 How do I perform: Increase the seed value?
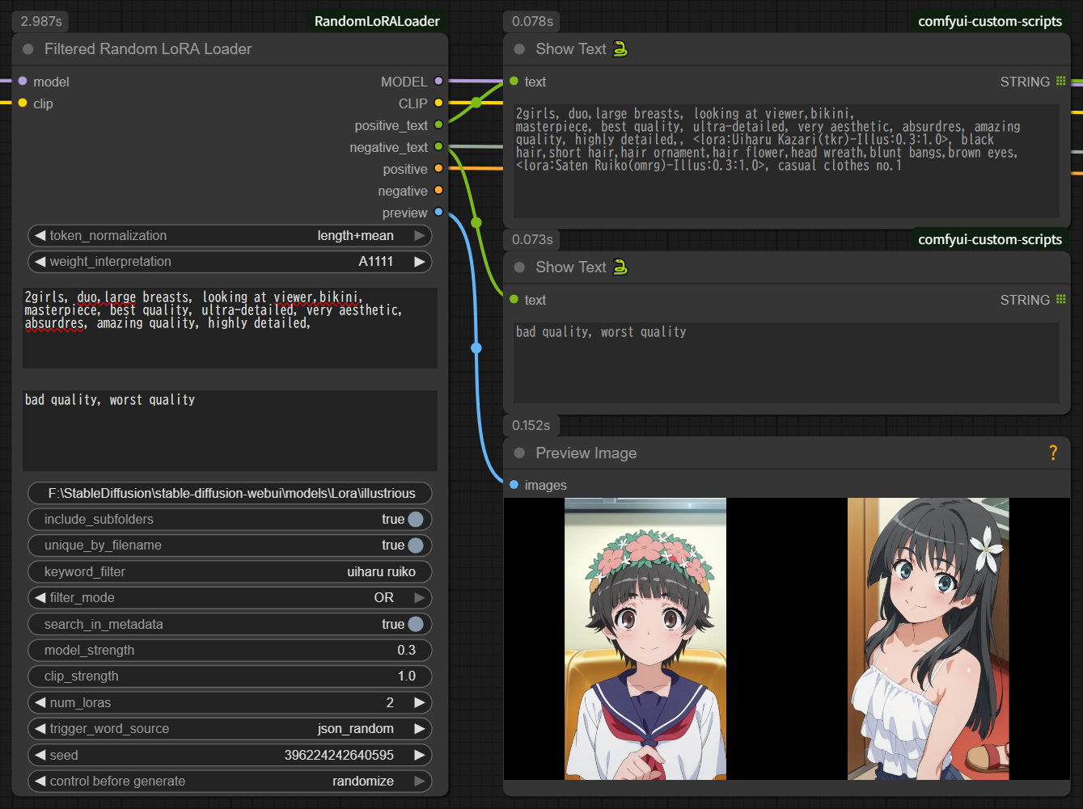(419, 755)
